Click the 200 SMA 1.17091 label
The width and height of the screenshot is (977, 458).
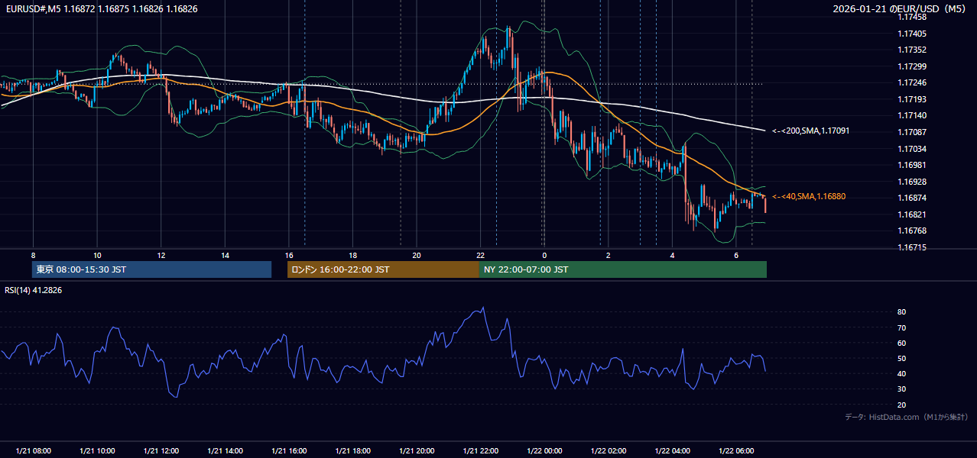[x=811, y=131]
